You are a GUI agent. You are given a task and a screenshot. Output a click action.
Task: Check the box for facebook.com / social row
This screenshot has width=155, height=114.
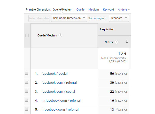(x=27, y=91)
